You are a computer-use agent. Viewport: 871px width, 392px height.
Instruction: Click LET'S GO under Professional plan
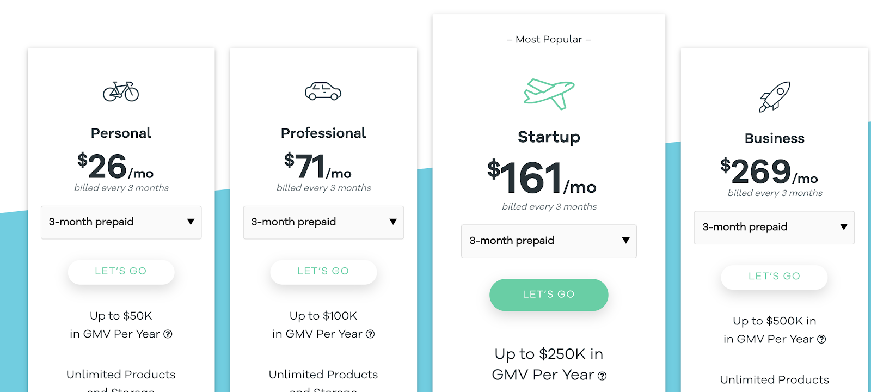323,272
